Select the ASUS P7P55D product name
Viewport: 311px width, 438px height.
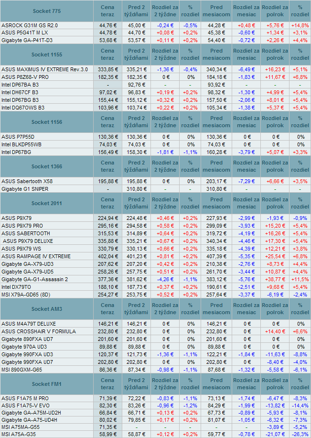18,137
